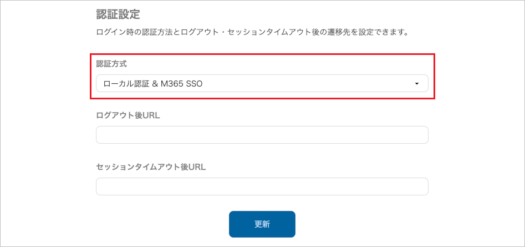Select the ローカル認証 & M365 SSO value text
Image resolution: width=525 pixels, height=247 pixels.
click(157, 84)
